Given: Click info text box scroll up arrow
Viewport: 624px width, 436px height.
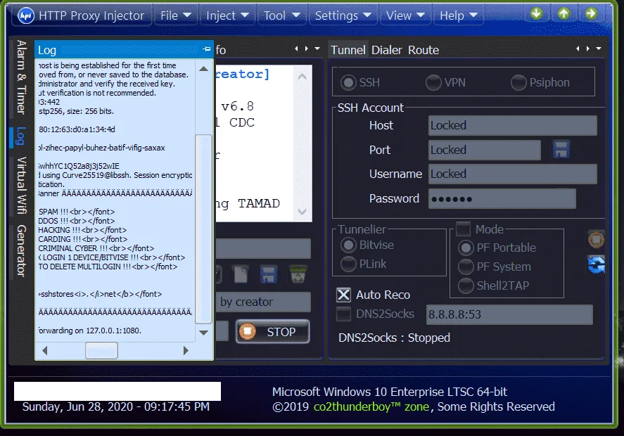Looking at the screenshot, I should click(x=302, y=76).
